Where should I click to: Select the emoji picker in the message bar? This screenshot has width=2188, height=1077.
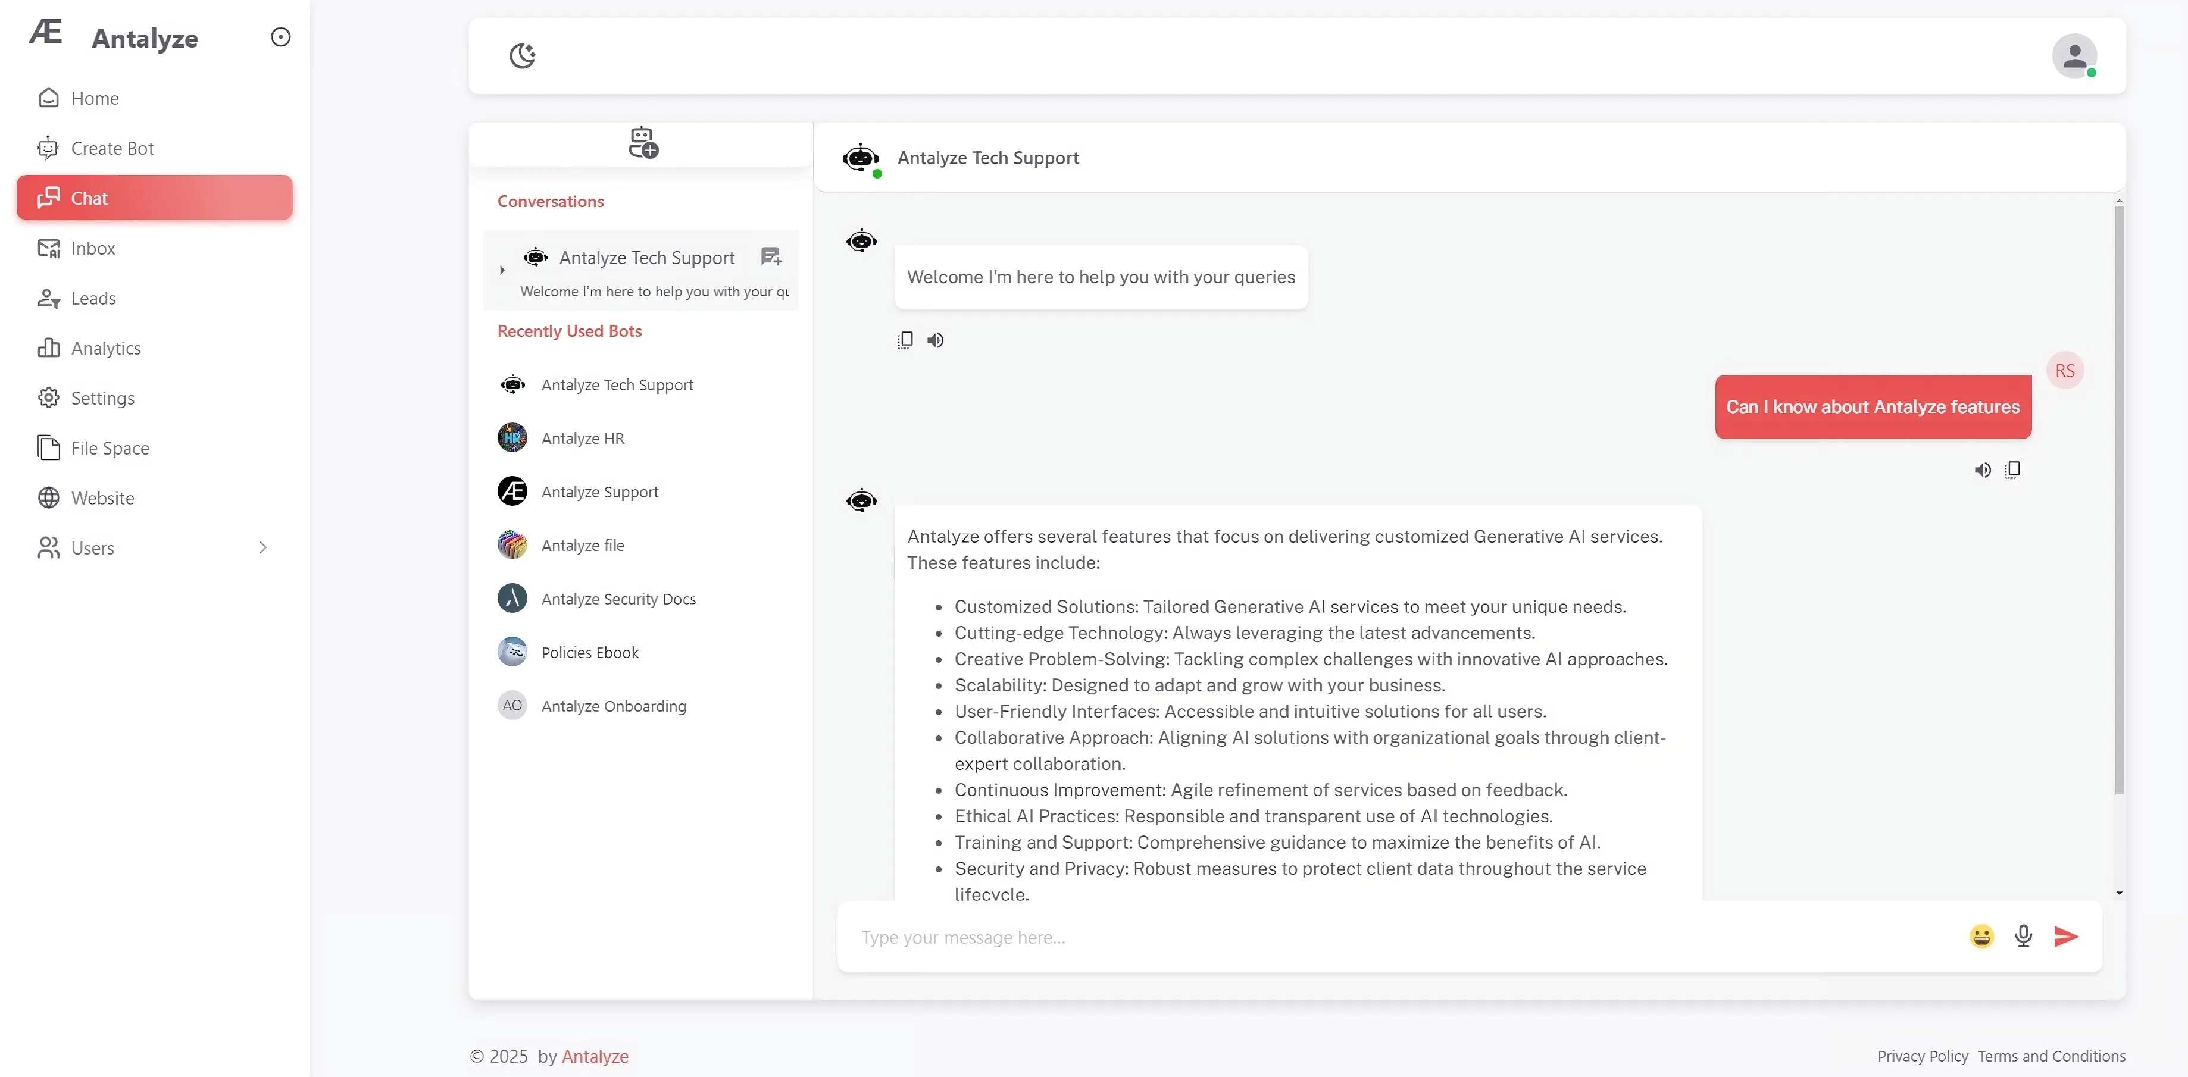pos(1981,936)
